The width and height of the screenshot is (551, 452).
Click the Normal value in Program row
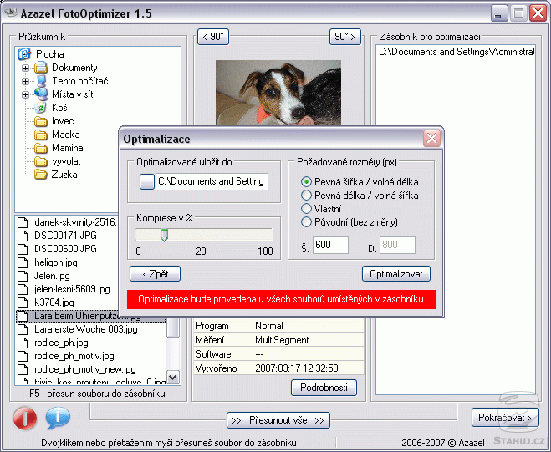click(269, 326)
